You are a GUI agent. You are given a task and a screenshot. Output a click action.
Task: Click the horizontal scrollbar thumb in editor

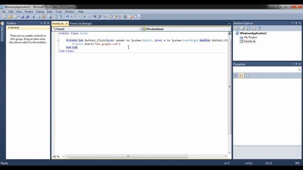coord(128,156)
